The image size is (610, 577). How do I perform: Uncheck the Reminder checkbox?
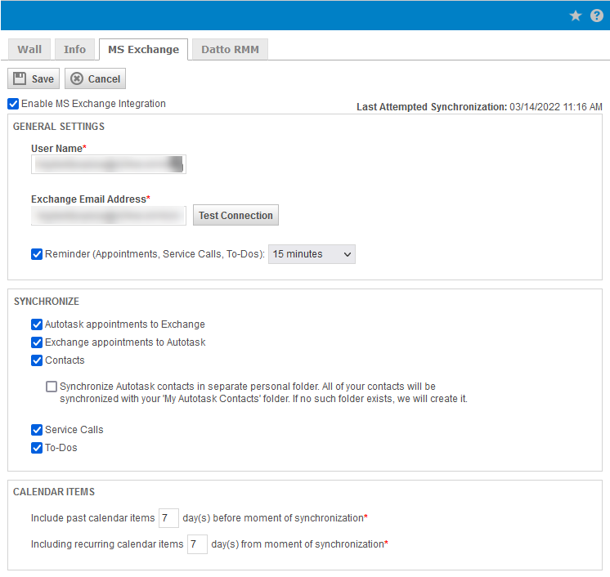[37, 254]
